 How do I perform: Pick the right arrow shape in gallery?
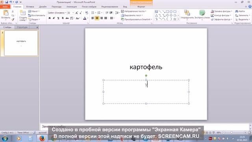click(167, 15)
